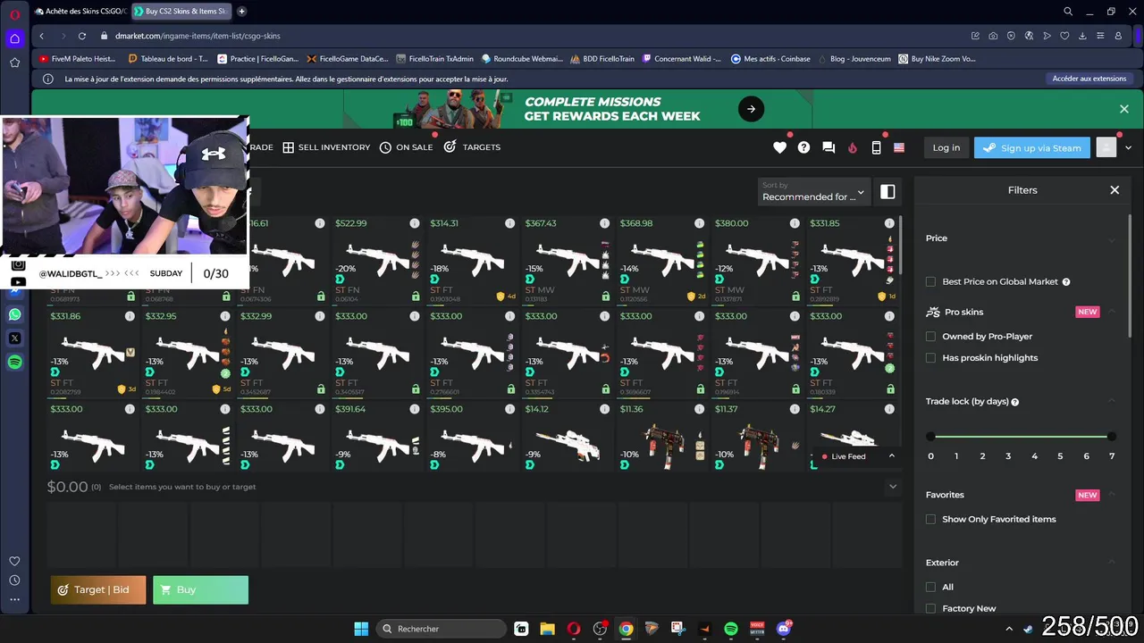Go back to previous page
This screenshot has width=1144, height=643.
pos(42,36)
